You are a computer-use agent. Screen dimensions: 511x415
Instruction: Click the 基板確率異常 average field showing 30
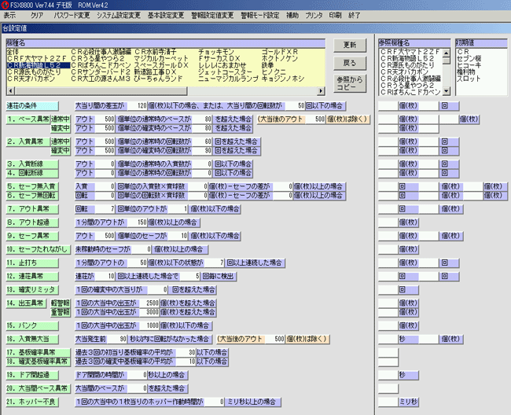click(x=186, y=352)
